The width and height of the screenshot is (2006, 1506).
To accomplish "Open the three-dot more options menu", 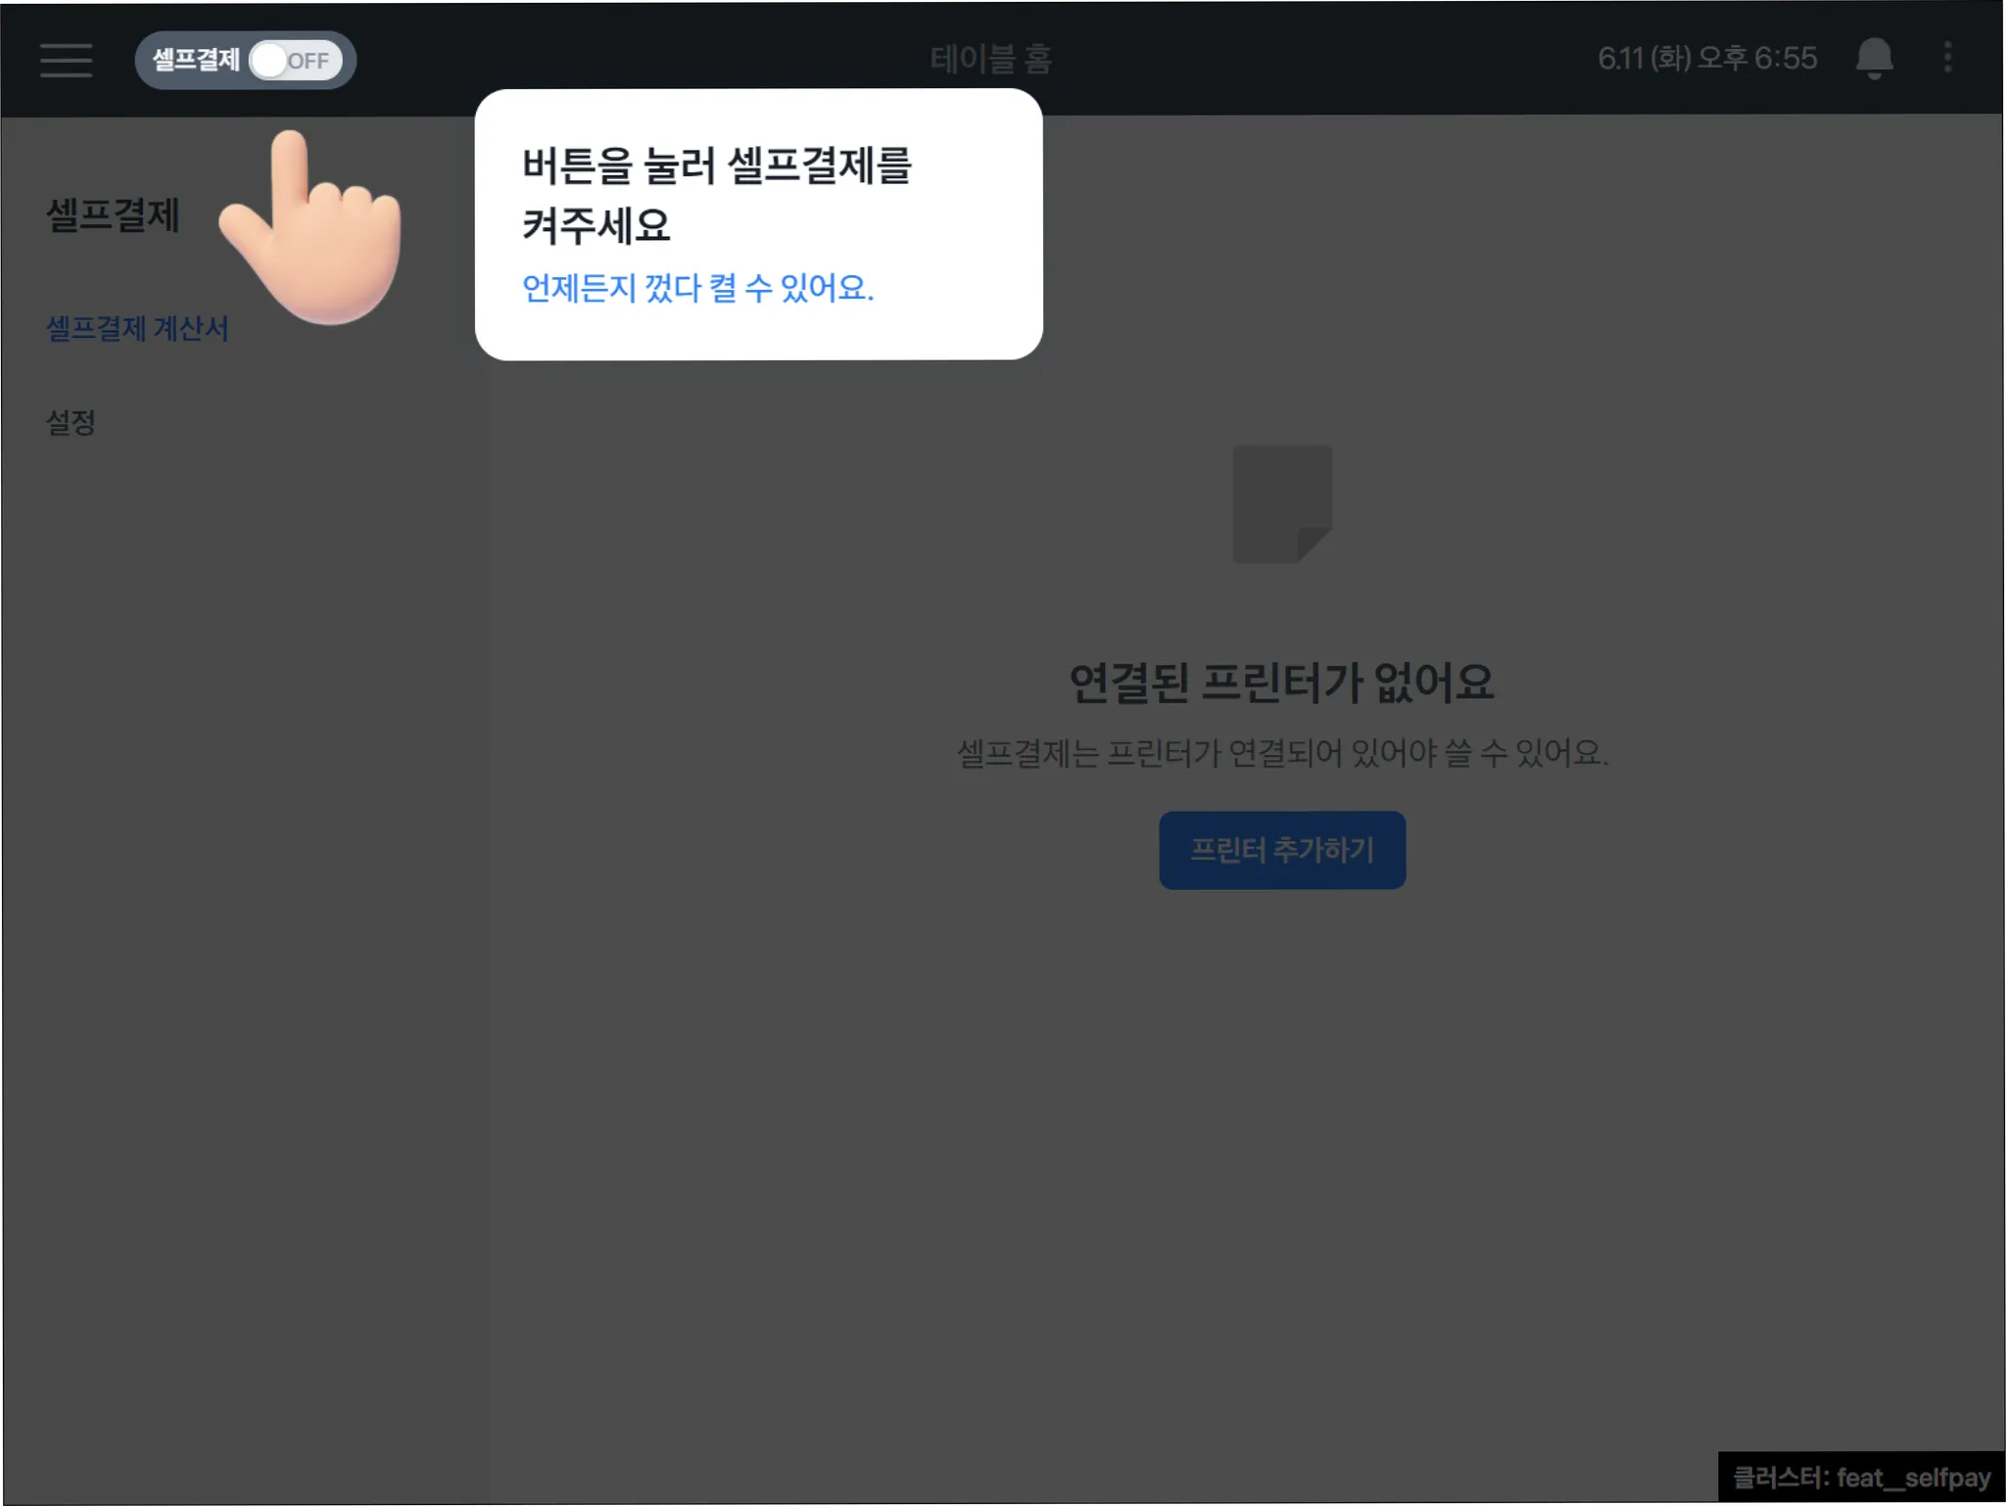I will pyautogui.click(x=1947, y=58).
